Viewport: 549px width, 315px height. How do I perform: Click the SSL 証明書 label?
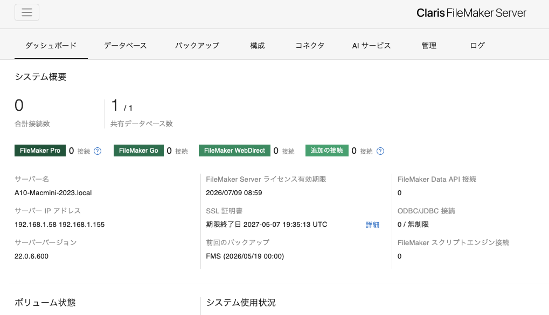click(224, 211)
